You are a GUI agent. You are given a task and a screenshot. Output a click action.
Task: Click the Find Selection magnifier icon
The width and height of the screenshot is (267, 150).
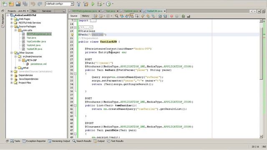click(116, 16)
